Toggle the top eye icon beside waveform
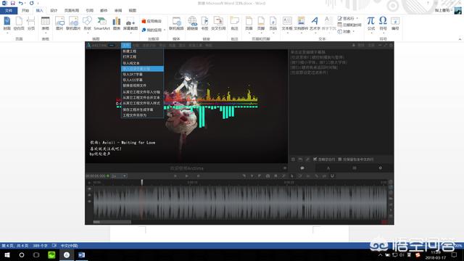This screenshot has height=261, width=464. point(89,188)
